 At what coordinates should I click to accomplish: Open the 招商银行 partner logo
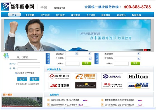[x=59, y=77]
